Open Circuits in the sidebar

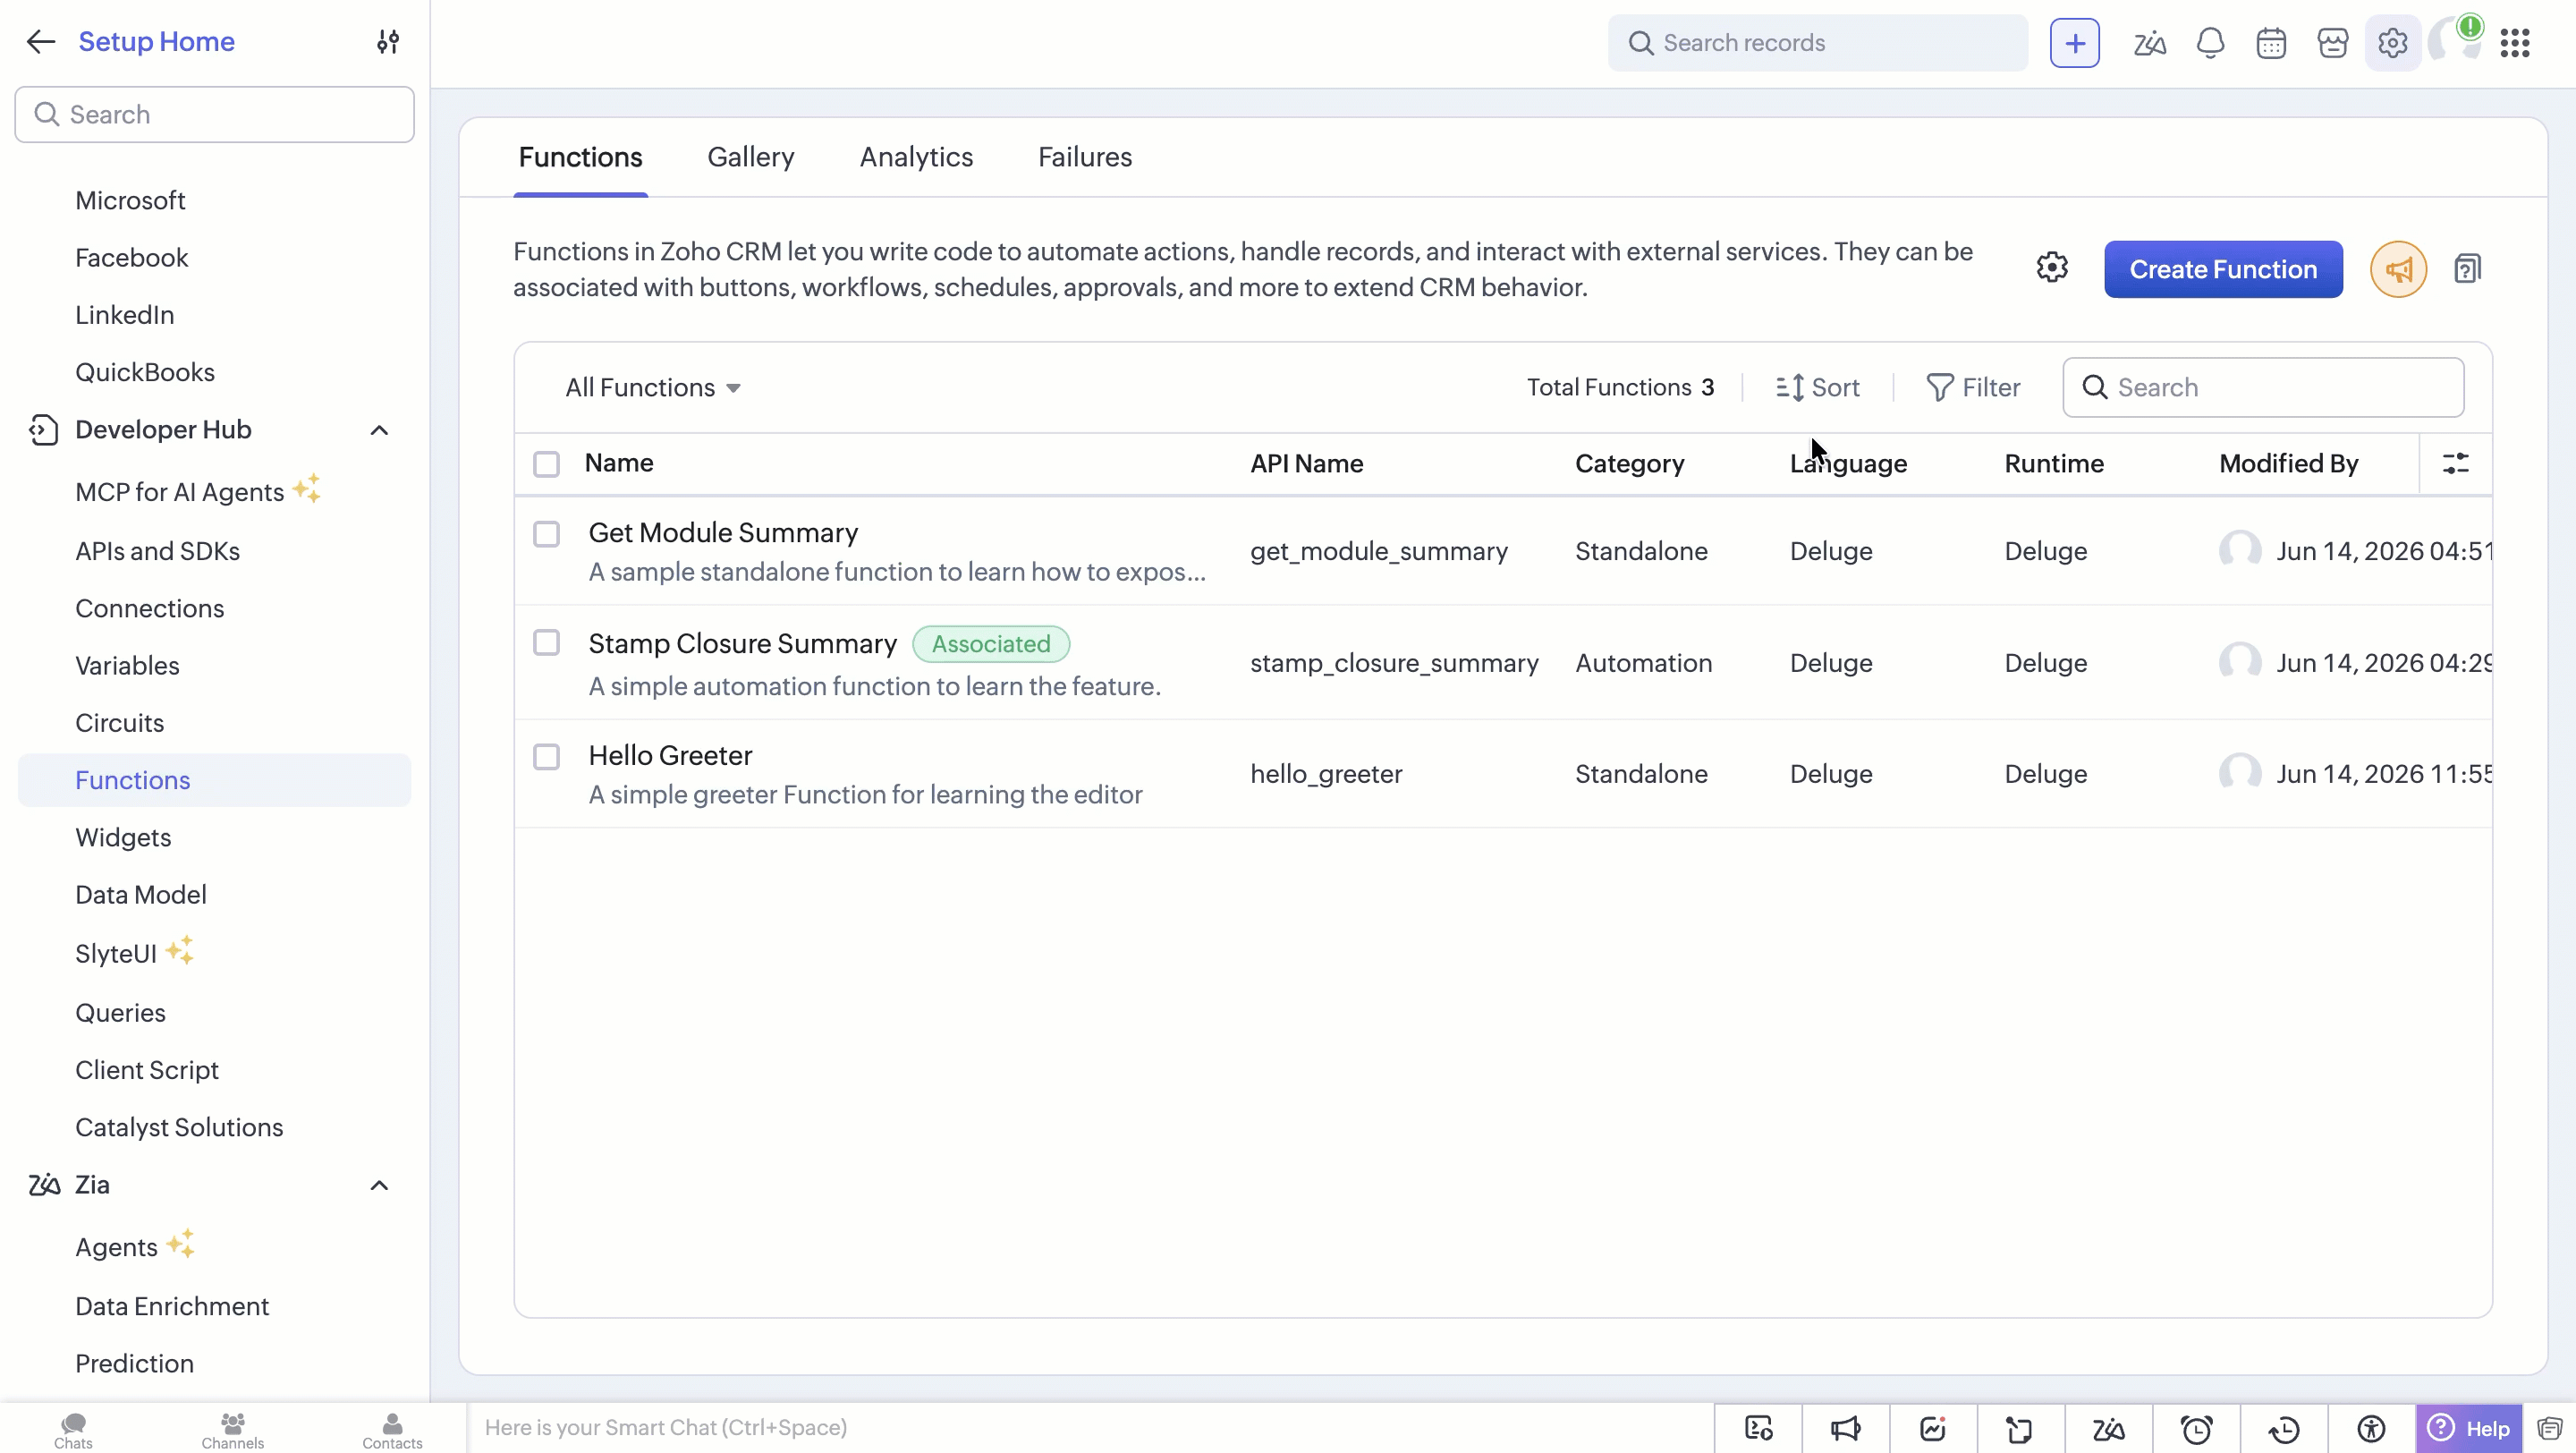coord(119,723)
